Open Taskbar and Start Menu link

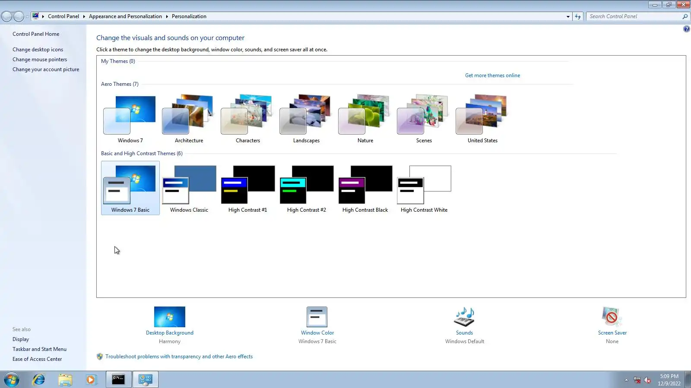tap(39, 349)
